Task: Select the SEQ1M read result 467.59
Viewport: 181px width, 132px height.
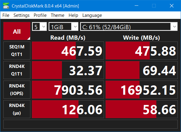Action: (68, 51)
